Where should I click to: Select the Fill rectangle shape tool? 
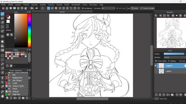pyautogui.click(x=2, y=42)
